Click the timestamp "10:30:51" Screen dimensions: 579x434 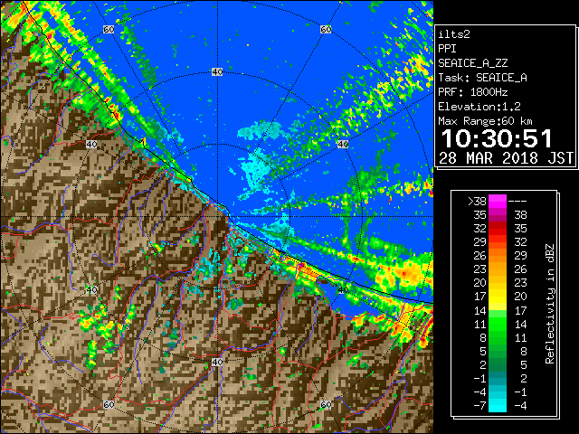point(497,138)
